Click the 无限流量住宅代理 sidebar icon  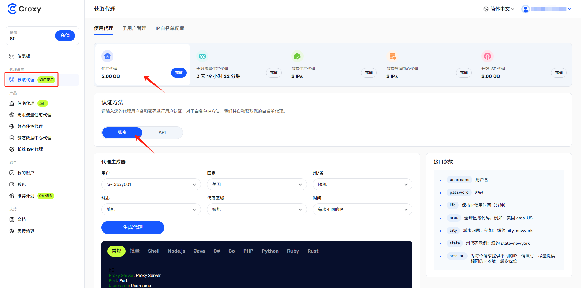12,115
